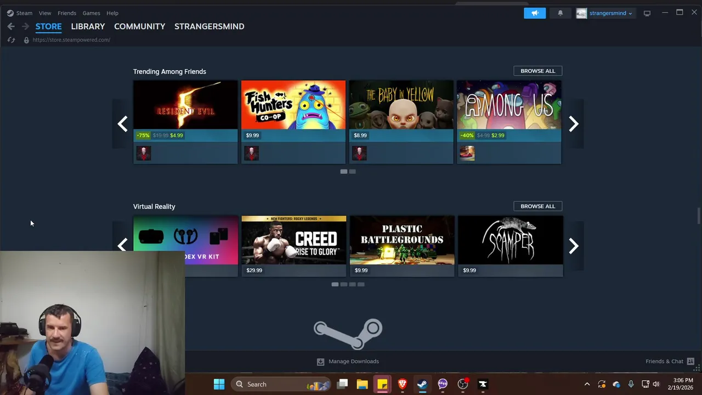The width and height of the screenshot is (702, 395).
Task: Click friend avatar under Among Us
Action: click(467, 153)
